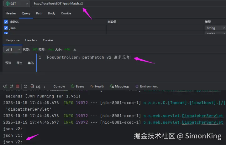This screenshot has width=226, height=145.
Task: Click the second rerun-with-debug icon
Action: (11, 86)
